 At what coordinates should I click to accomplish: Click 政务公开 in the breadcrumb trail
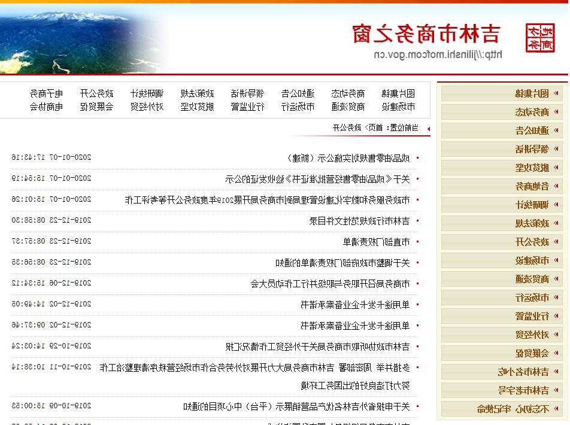click(x=347, y=127)
